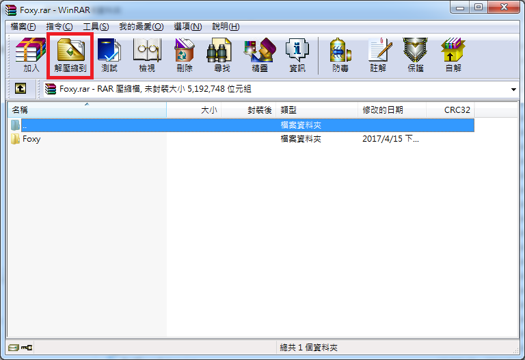Screen dimensions: 525x360
Task: Sort by 類型 column header
Action: tap(317, 110)
